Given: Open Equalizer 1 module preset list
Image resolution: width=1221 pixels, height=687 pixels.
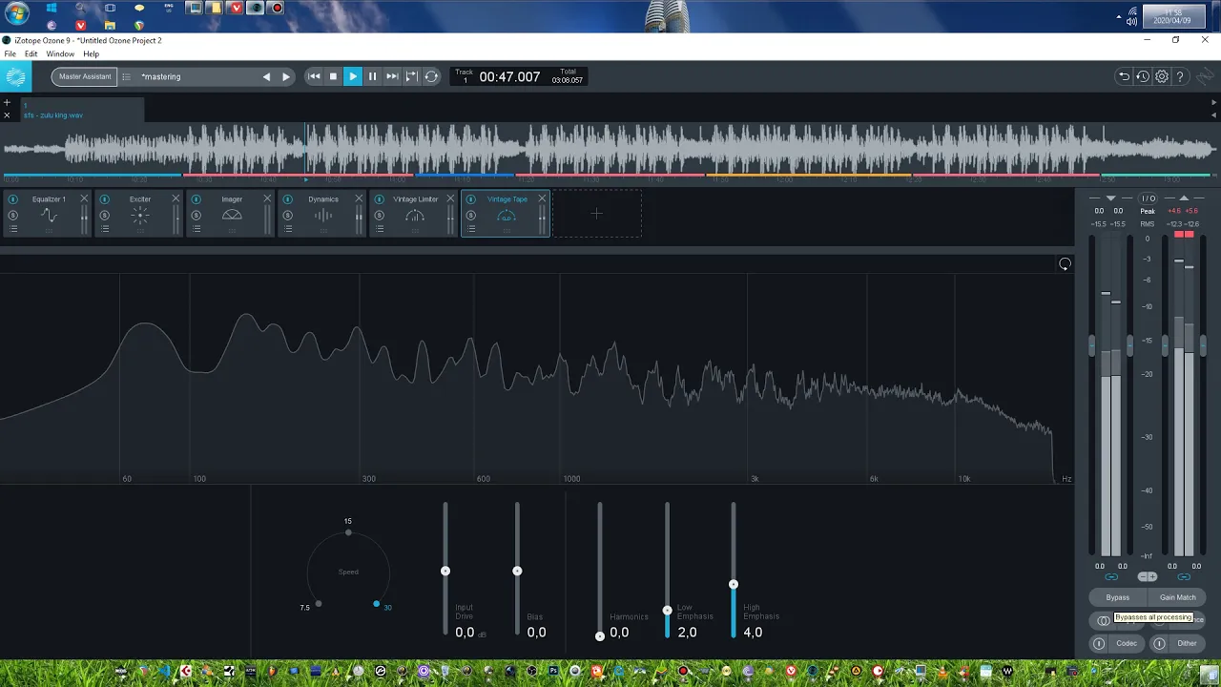Looking at the screenshot, I should click(13, 229).
